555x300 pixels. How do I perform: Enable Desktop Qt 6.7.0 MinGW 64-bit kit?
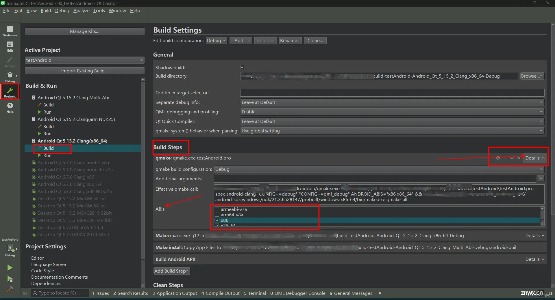point(34,228)
